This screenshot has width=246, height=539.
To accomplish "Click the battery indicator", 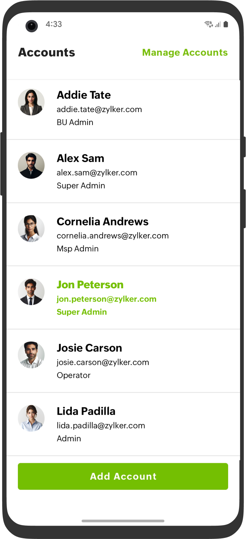I will [226, 24].
